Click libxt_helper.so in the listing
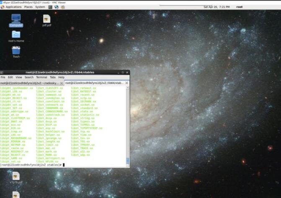Screen dimensions: 281x198 [48, 135]
